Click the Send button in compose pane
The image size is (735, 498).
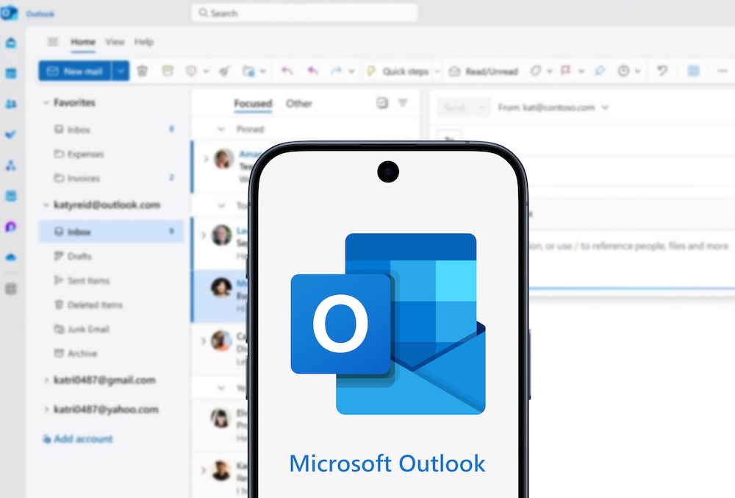(453, 107)
